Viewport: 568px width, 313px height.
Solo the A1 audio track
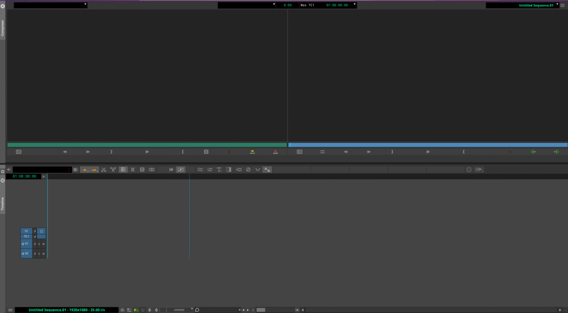(39, 244)
